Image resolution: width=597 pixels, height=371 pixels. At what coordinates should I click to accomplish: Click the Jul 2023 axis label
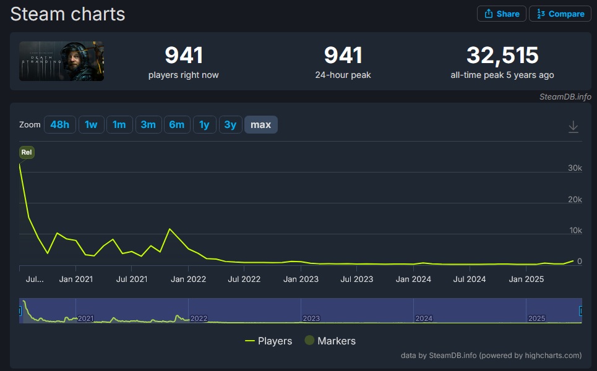[x=357, y=279]
